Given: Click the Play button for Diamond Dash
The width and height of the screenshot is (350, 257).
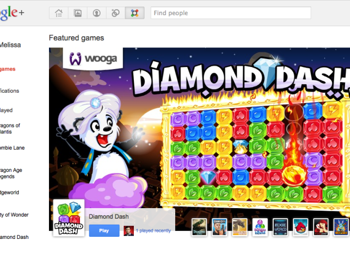Looking at the screenshot, I should (x=104, y=230).
